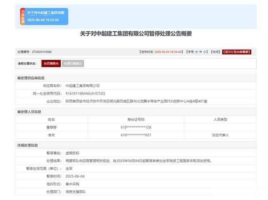This screenshot has height=200, width=268.
Task: Select credit code 91610116MA6UA1DT2Q
Action: [x=85, y=94]
